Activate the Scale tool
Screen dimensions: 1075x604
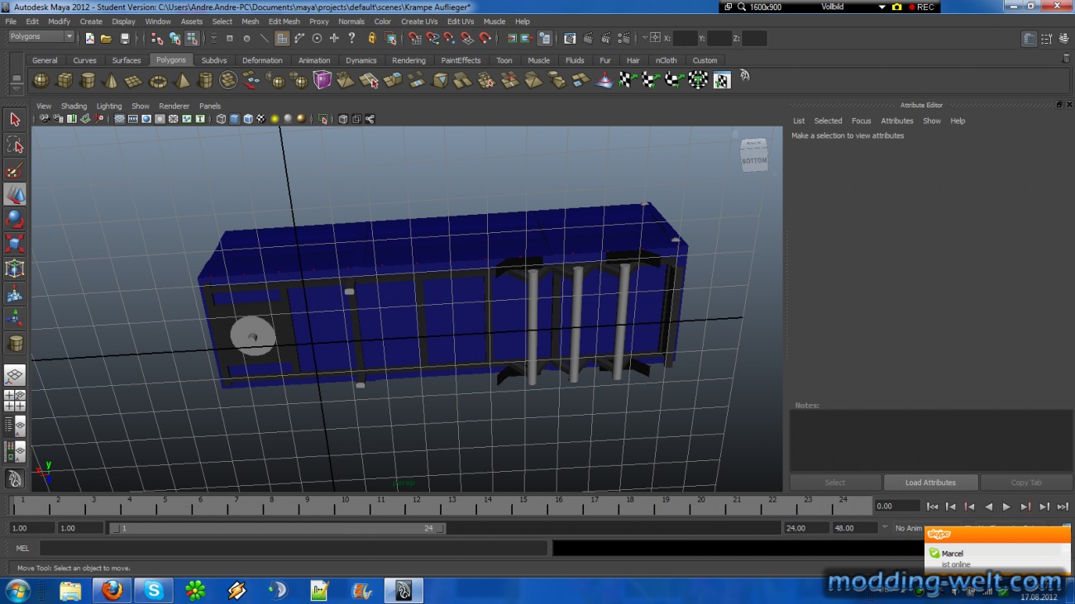[15, 244]
